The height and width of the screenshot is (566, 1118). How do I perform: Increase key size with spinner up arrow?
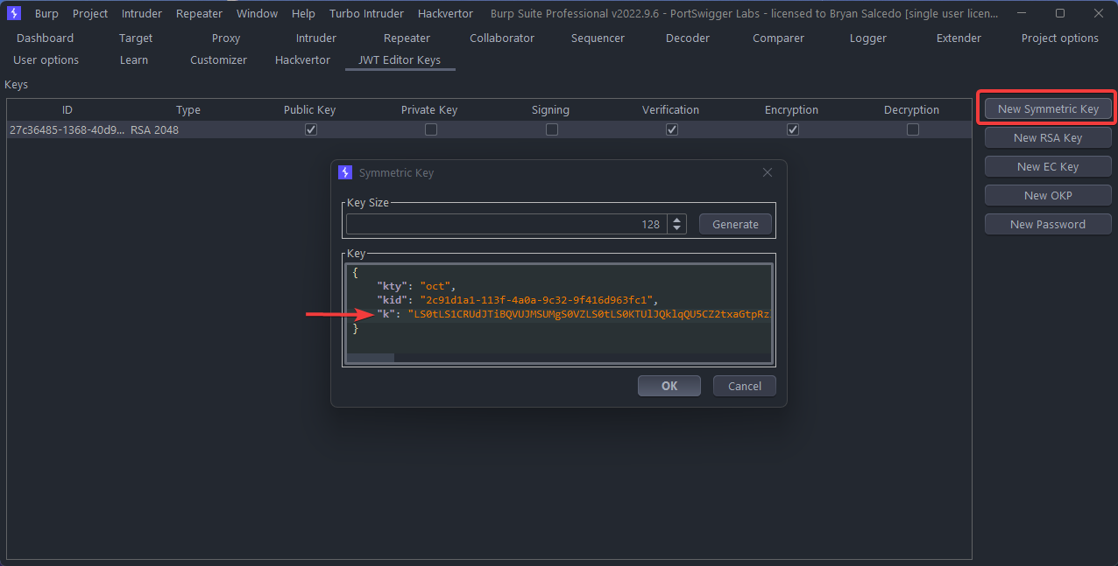click(676, 220)
